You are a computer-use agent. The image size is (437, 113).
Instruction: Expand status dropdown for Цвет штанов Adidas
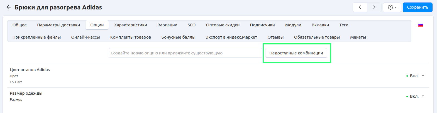415,76
